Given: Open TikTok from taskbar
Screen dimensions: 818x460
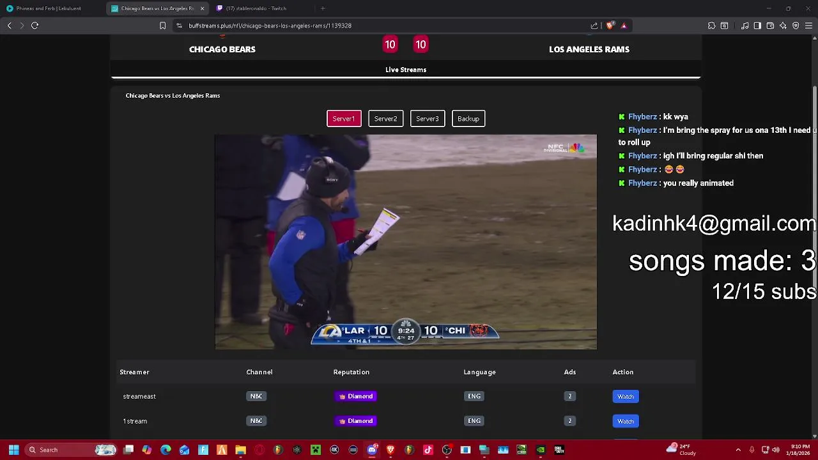Looking at the screenshot, I should (x=428, y=450).
